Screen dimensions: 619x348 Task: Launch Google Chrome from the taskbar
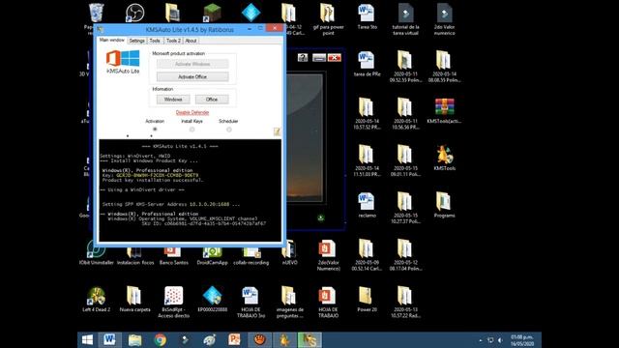pyautogui.click(x=160, y=340)
